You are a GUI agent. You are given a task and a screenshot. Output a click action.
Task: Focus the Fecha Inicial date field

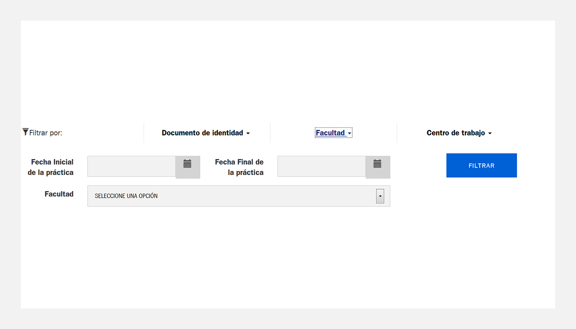pyautogui.click(x=132, y=166)
